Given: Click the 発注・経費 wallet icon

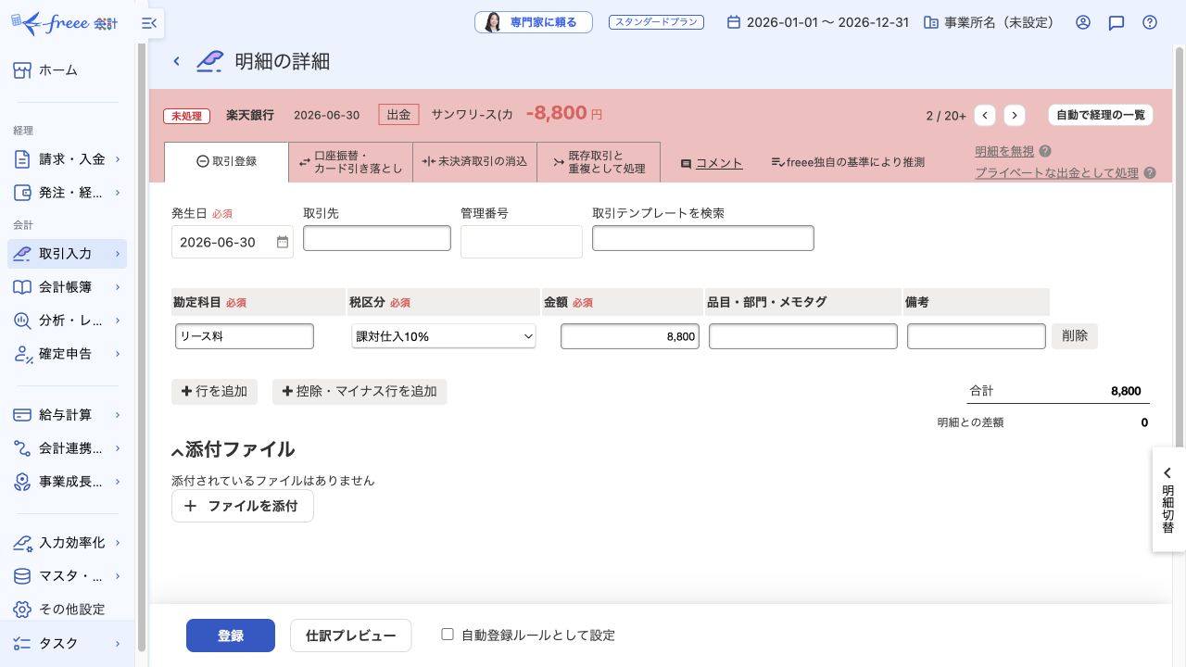Looking at the screenshot, I should tap(22, 193).
